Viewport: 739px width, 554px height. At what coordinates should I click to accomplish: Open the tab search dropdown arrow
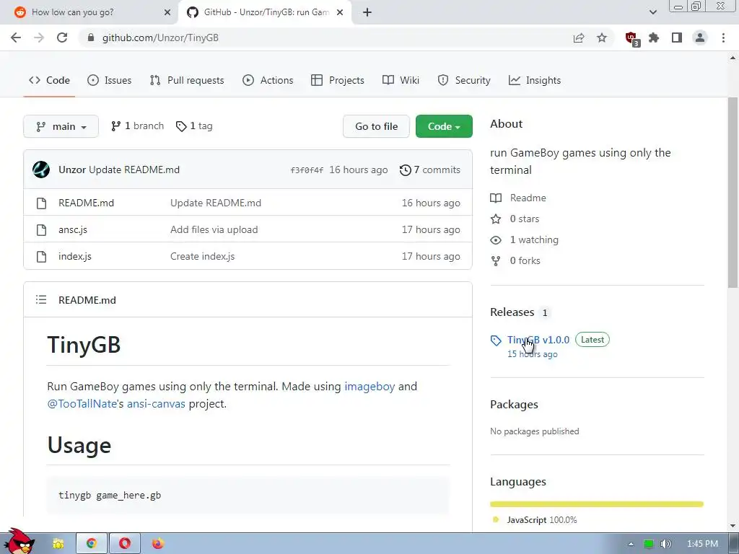[x=652, y=13]
